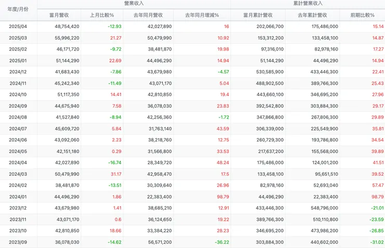Click the 去年同月營收 column header
This screenshot has height=248, width=385.
(x=148, y=15)
